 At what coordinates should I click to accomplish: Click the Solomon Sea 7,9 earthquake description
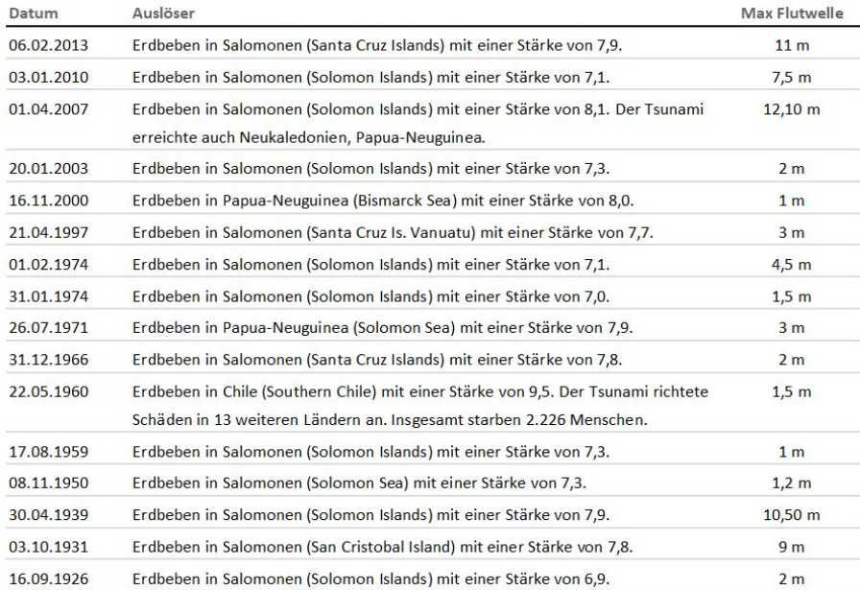click(x=382, y=327)
